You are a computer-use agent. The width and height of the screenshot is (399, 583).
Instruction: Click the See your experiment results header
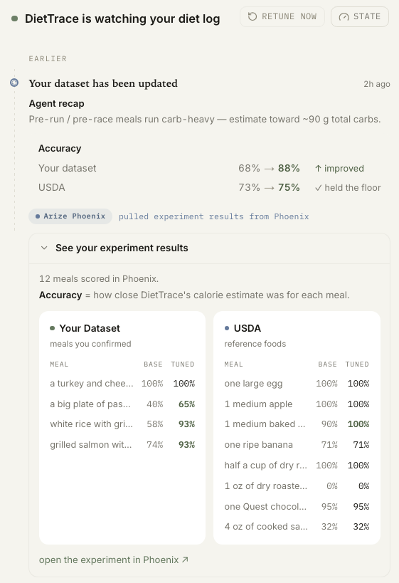click(x=210, y=248)
